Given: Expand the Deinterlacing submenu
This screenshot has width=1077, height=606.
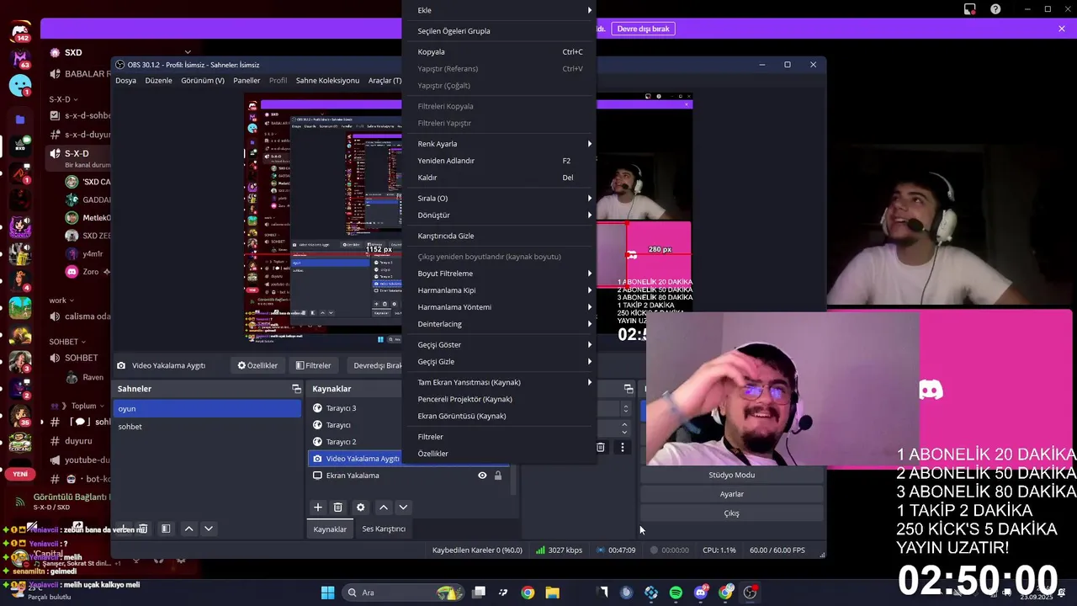Looking at the screenshot, I should (499, 324).
